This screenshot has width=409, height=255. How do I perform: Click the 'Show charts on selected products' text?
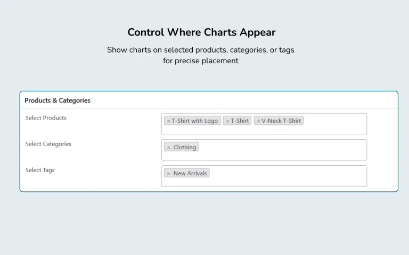point(200,50)
